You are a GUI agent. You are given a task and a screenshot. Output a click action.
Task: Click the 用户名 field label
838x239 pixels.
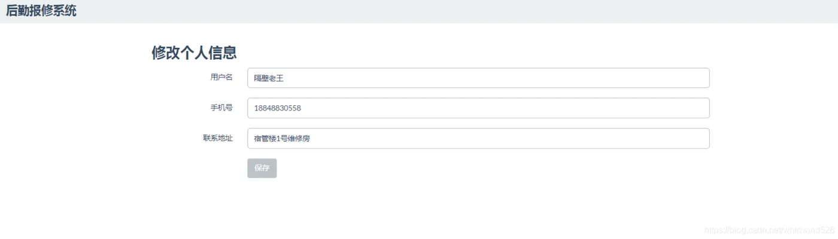[221, 77]
